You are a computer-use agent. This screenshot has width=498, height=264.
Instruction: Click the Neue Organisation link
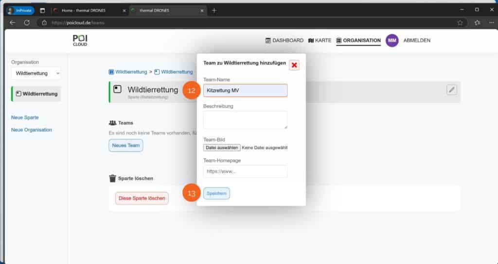coord(32,130)
